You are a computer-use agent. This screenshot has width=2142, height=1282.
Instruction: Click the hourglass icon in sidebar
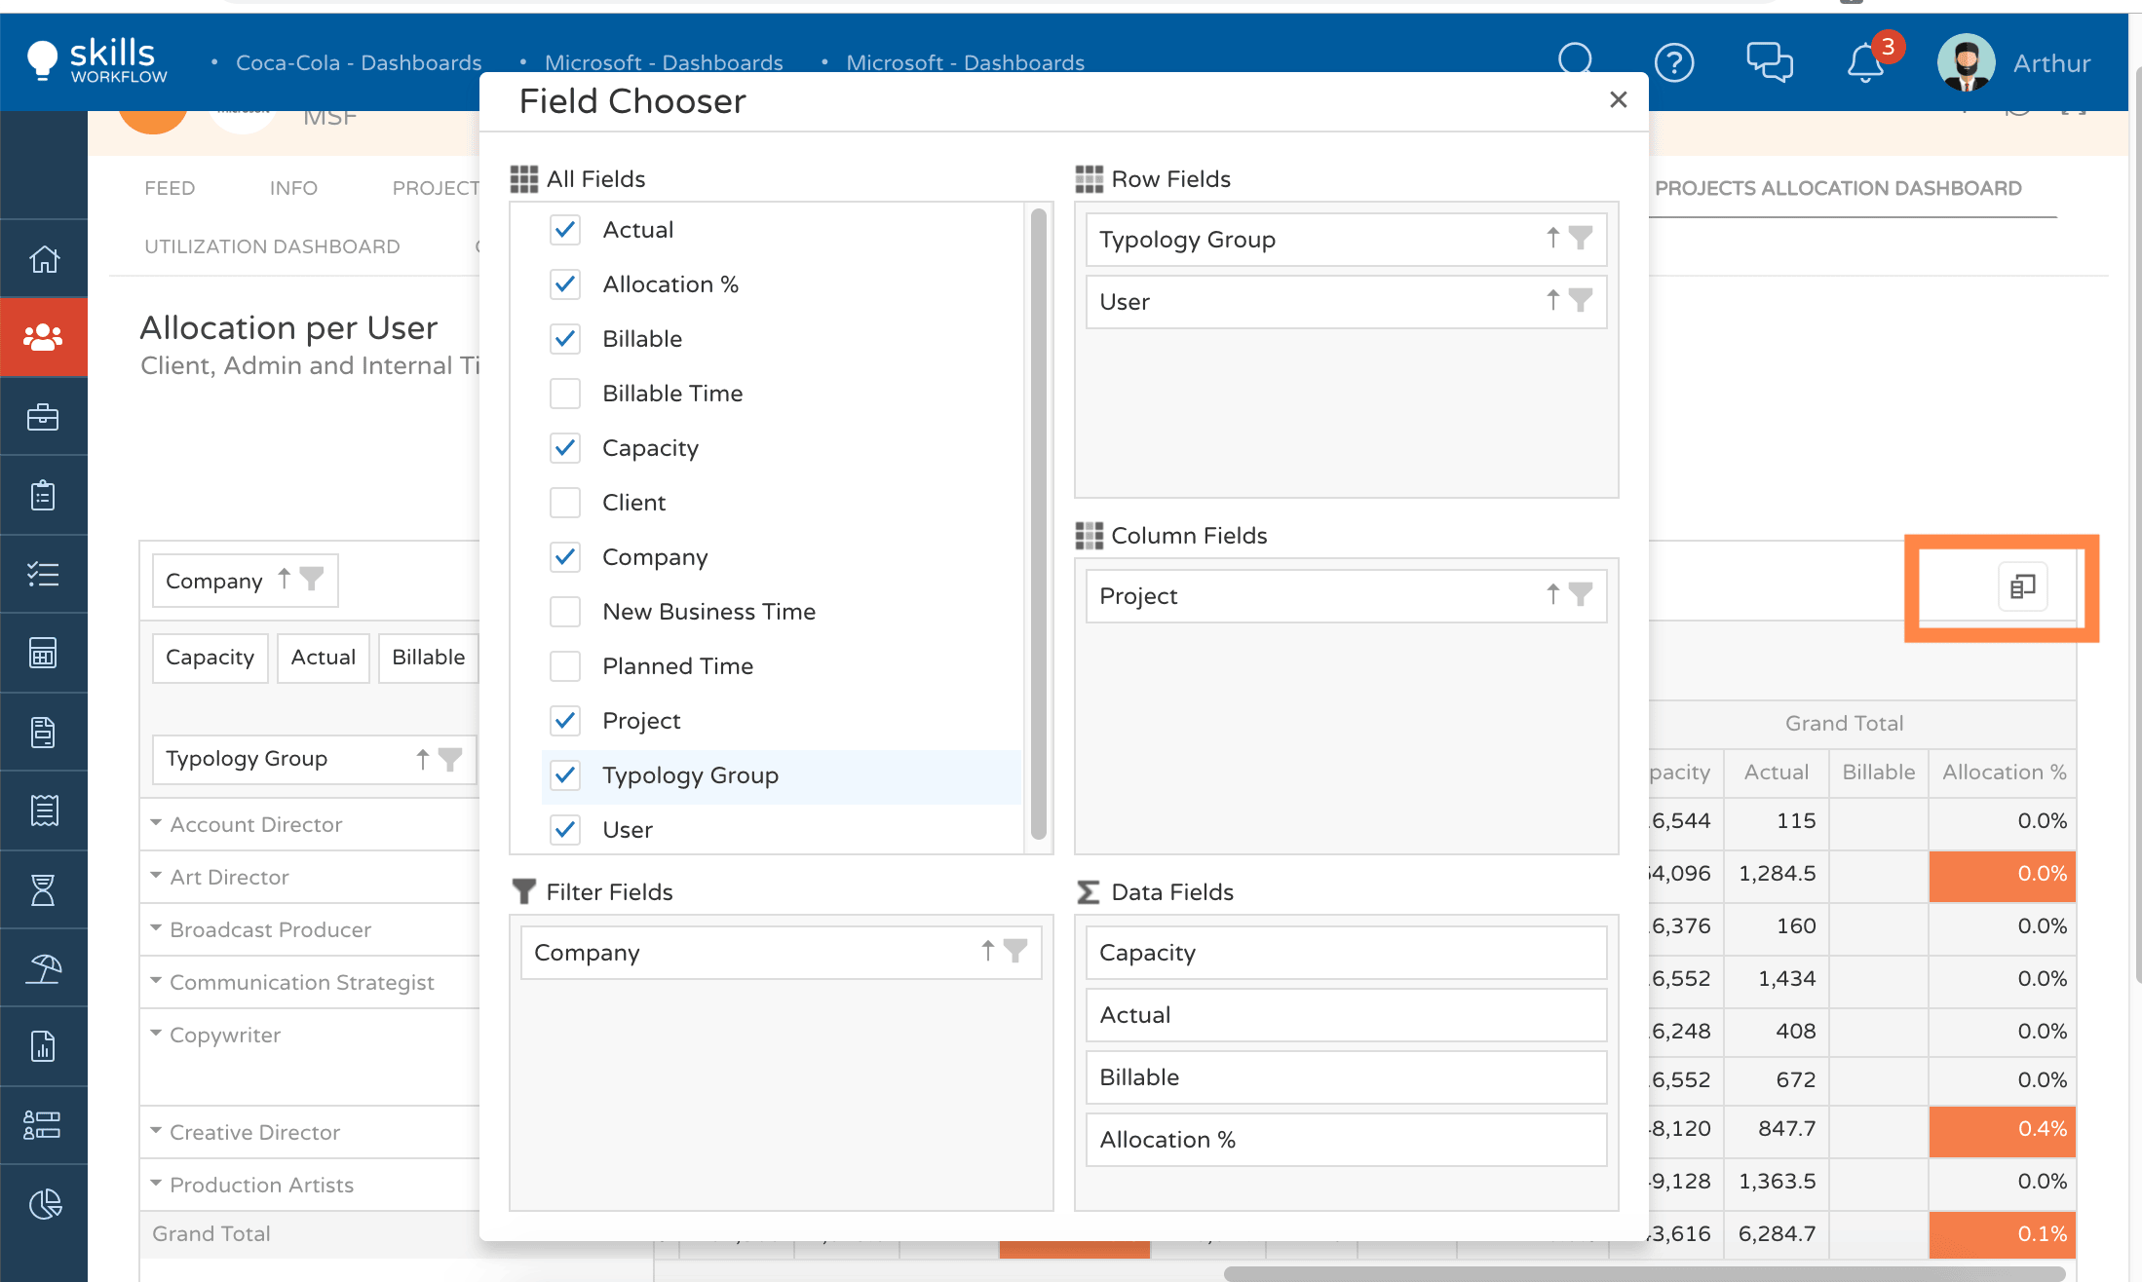[x=44, y=889]
